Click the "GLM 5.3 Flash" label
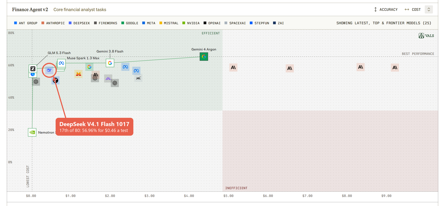Screen dimensions: 445x206 (59, 53)
